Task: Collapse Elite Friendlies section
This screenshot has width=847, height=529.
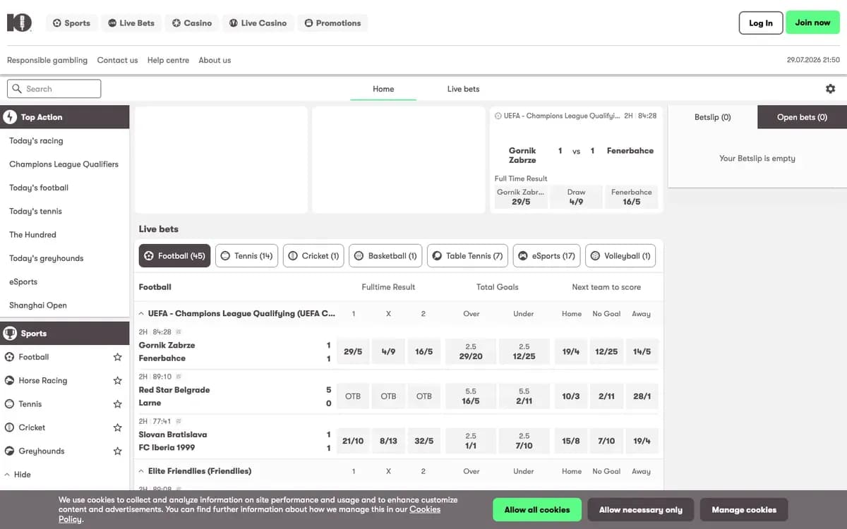Action: pyautogui.click(x=142, y=471)
